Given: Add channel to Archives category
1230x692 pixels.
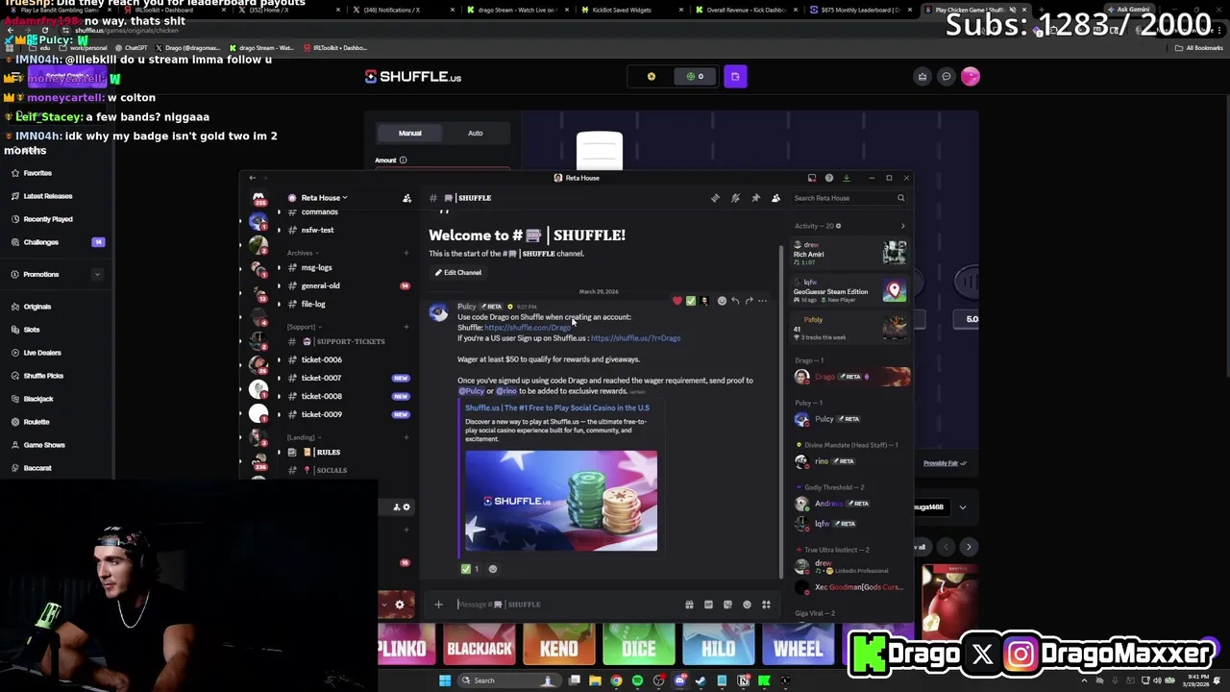Looking at the screenshot, I should tap(406, 253).
